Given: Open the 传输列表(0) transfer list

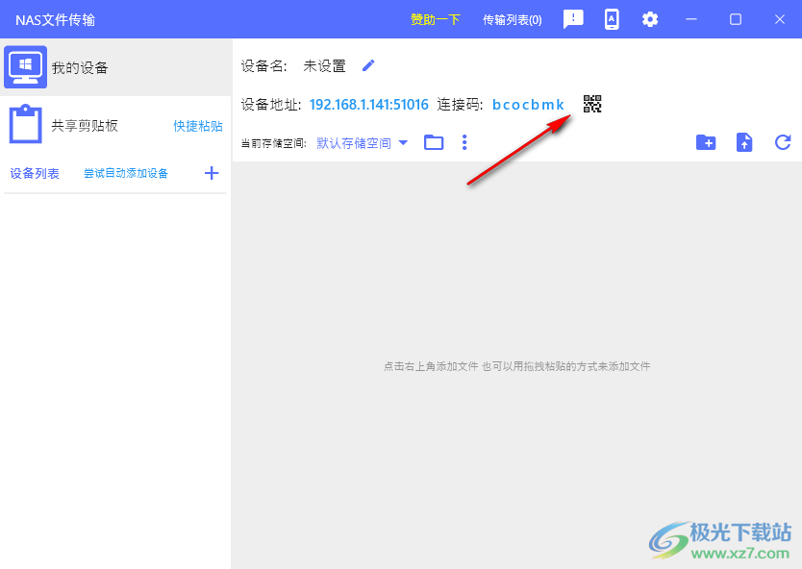Looking at the screenshot, I should pos(512,19).
